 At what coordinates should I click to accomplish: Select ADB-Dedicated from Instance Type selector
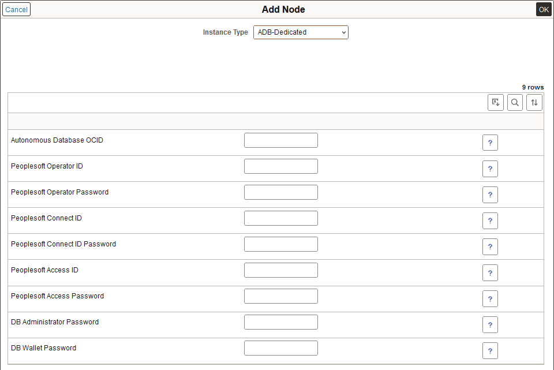(301, 32)
